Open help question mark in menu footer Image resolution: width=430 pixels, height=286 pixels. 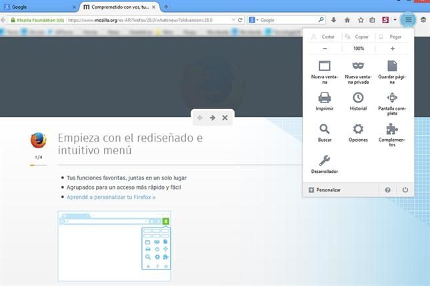(387, 190)
